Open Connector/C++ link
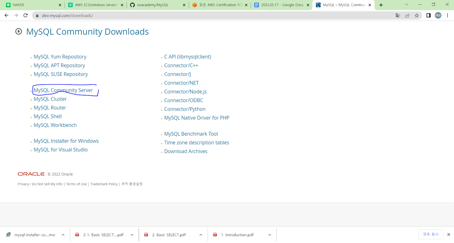454x243 pixels. click(181, 65)
